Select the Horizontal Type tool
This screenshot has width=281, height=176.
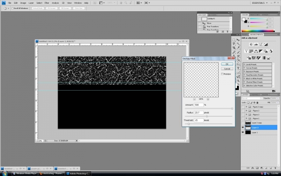[x=238, y=68]
